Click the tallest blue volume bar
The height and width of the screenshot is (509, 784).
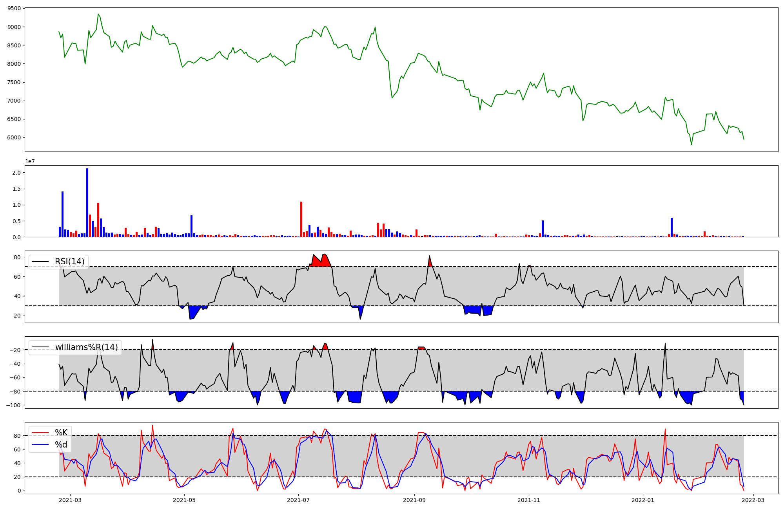(x=87, y=202)
